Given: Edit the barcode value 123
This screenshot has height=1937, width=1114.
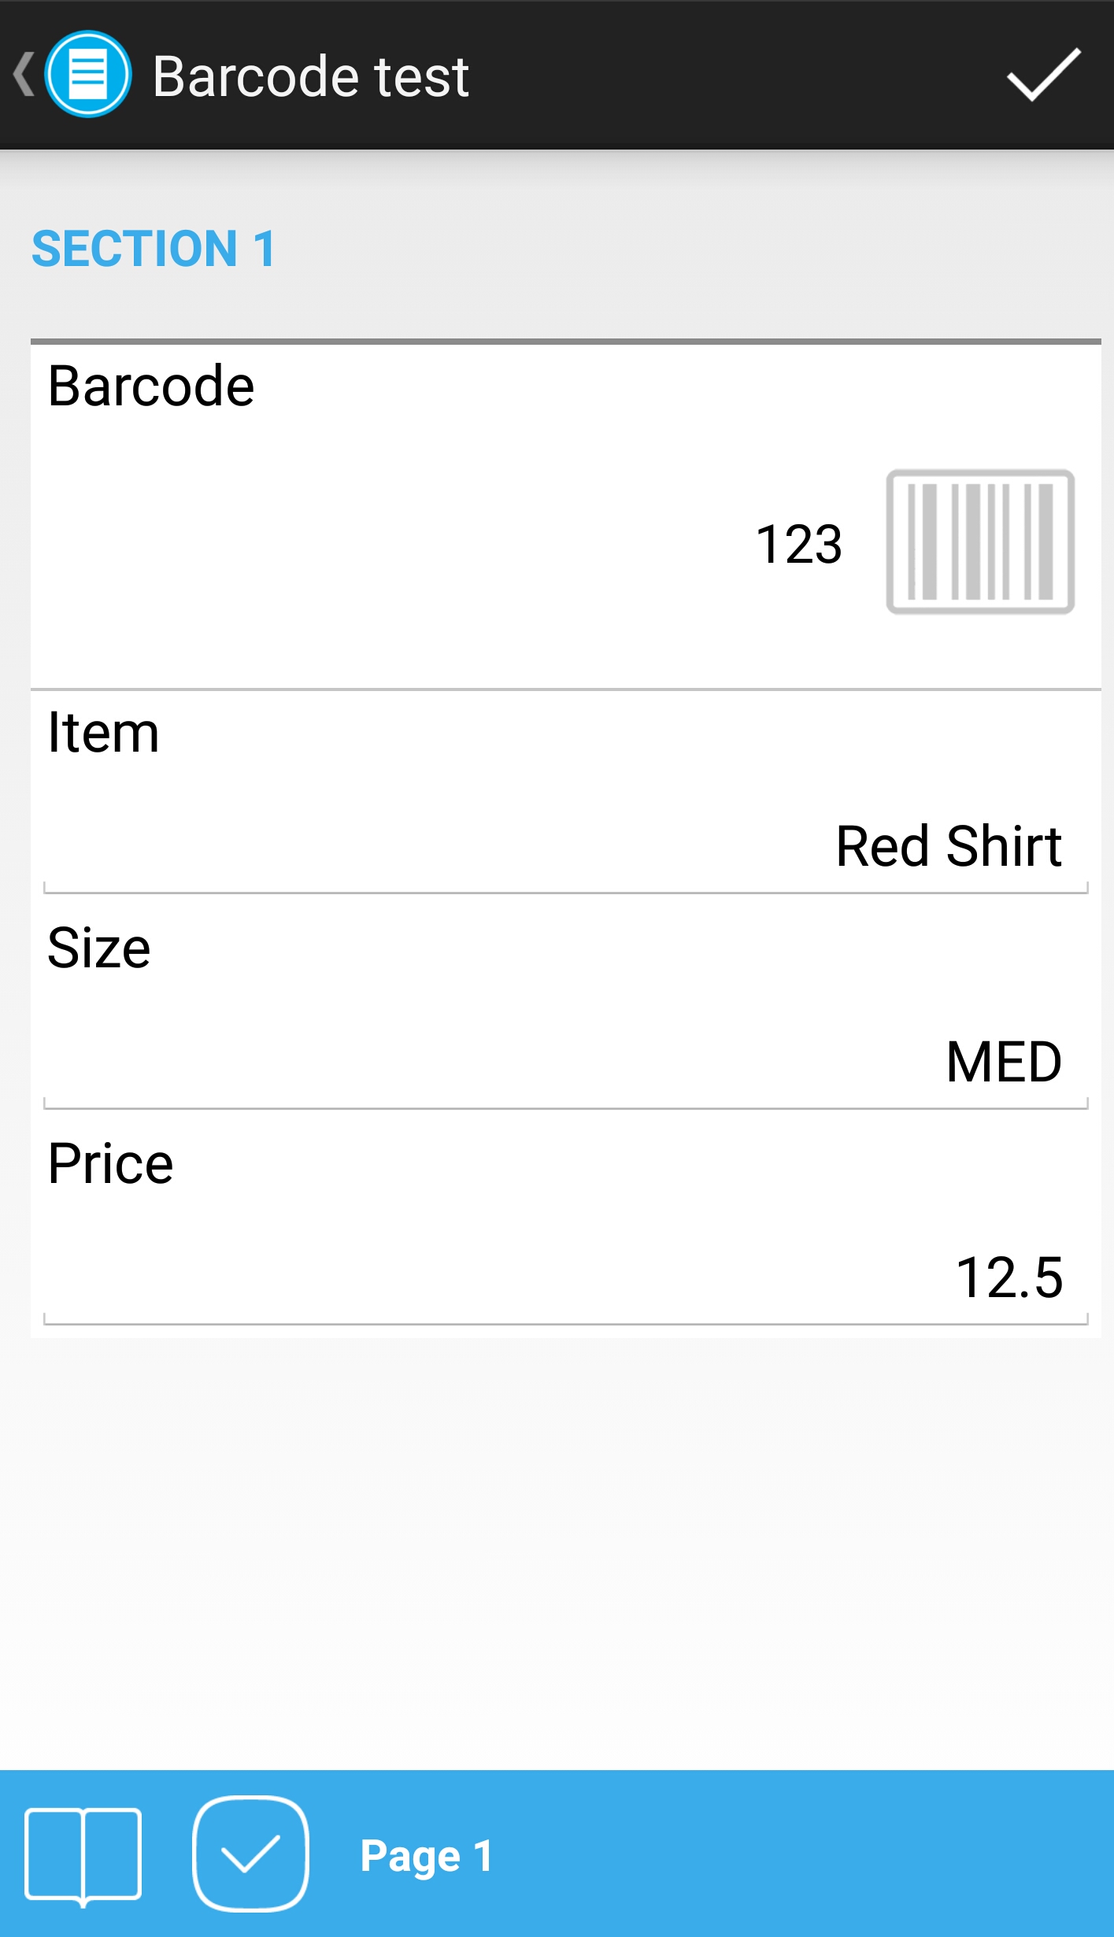Looking at the screenshot, I should click(x=798, y=544).
